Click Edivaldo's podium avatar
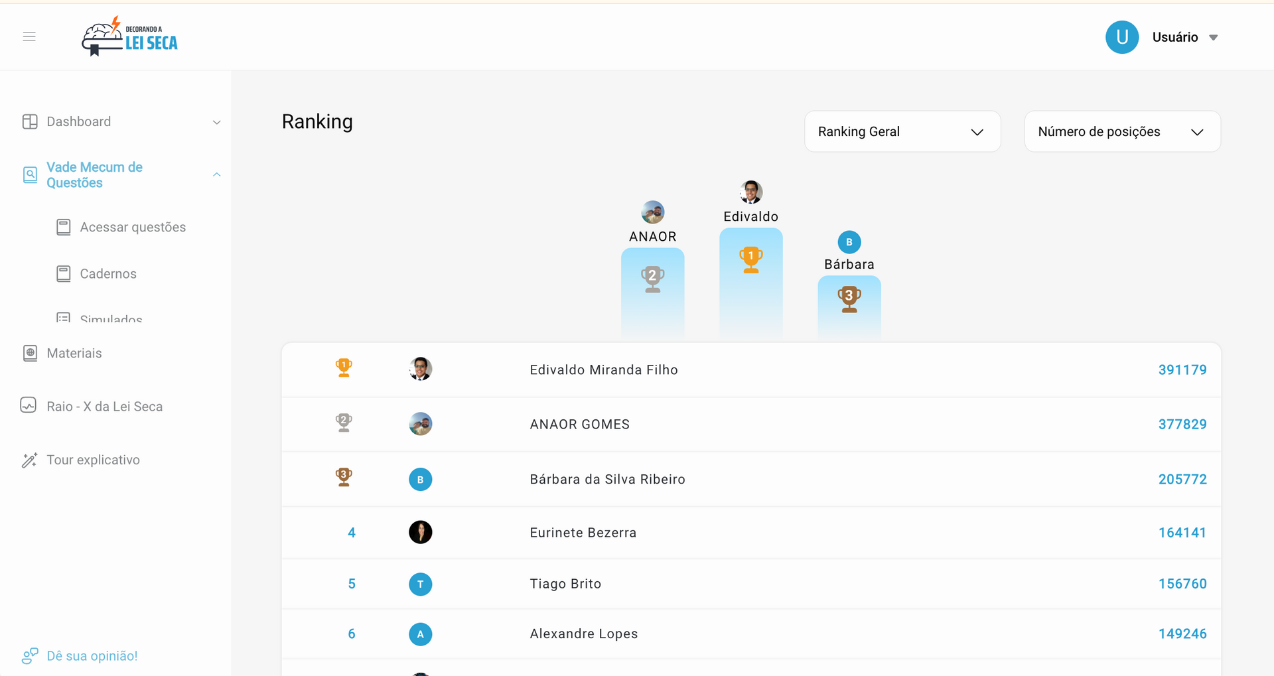This screenshot has width=1274, height=676. pos(750,192)
